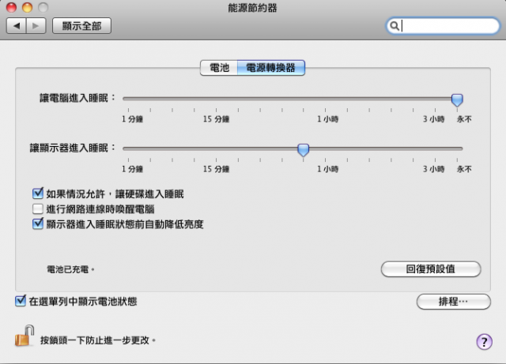Open the 排程… schedule button
This screenshot has width=506, height=364.
pyautogui.click(x=453, y=302)
